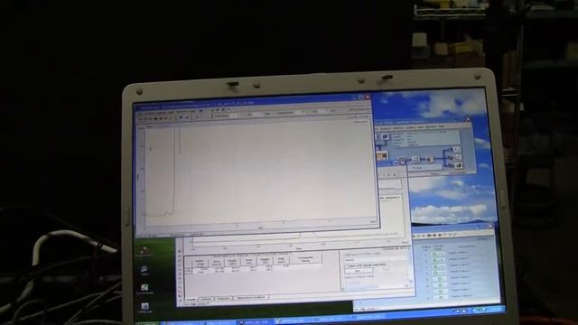Viewport: 578px width, 325px height.
Task: Close the small dialog overlapping the workflow window
Action: [402, 162]
